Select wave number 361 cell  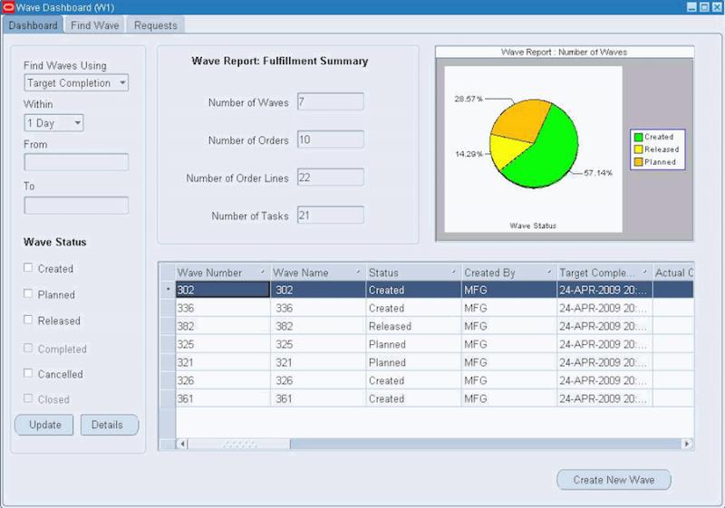pos(223,398)
